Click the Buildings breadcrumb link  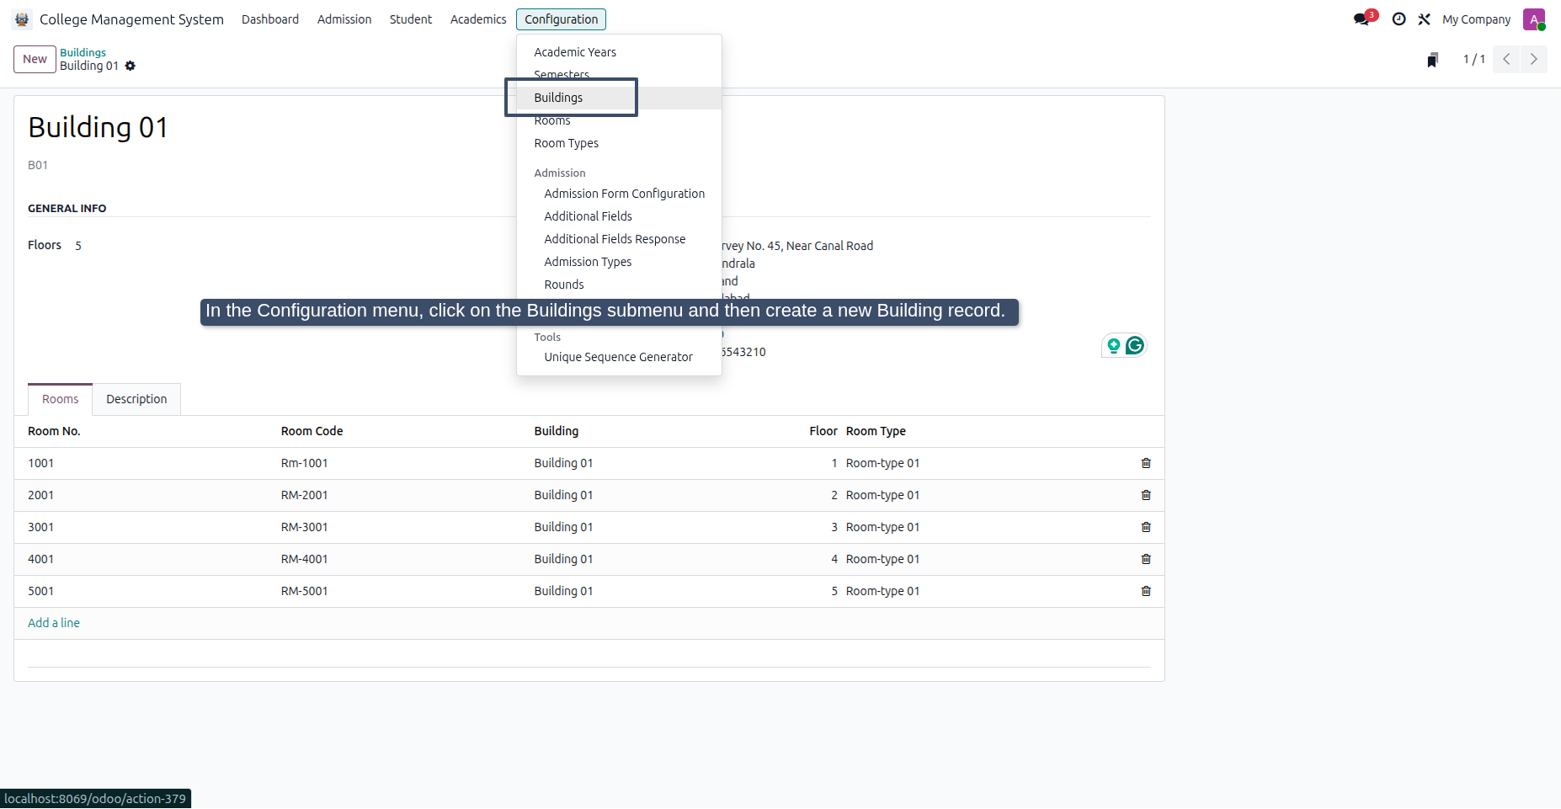(83, 52)
